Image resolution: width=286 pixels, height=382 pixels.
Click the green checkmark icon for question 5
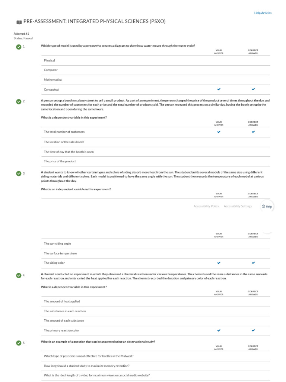tap(19, 343)
